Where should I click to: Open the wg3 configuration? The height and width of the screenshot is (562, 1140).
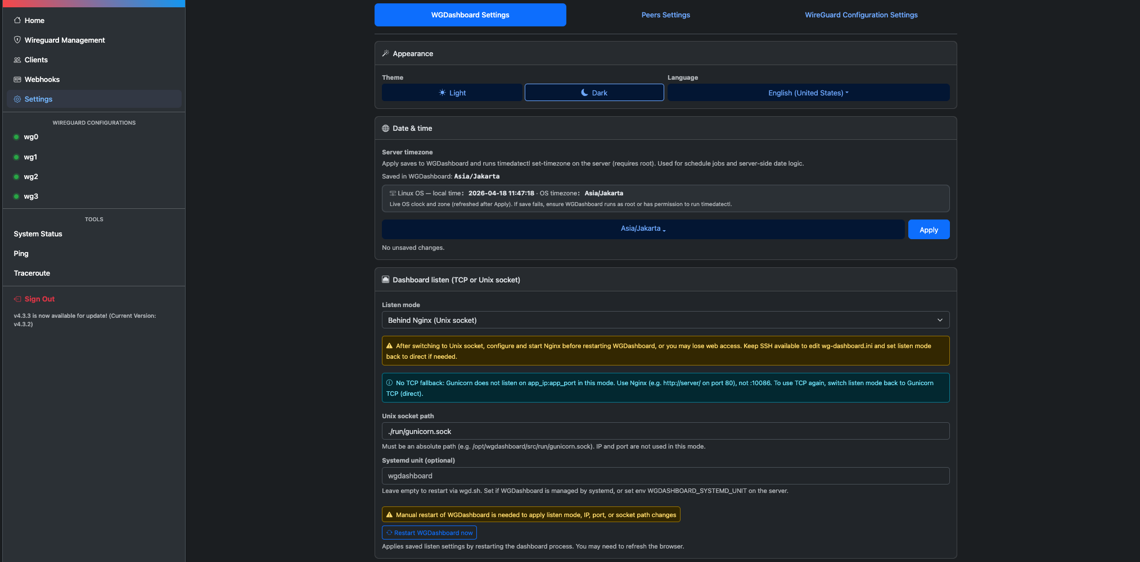(94, 197)
